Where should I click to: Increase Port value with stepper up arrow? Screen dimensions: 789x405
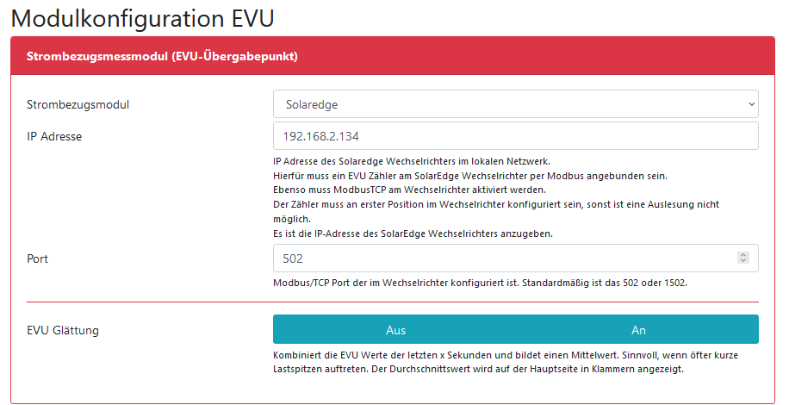(742, 255)
